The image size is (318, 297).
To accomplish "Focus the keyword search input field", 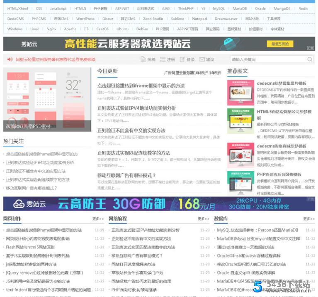I will click(269, 59).
